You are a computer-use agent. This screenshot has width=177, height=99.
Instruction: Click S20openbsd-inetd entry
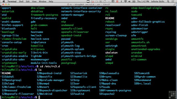(x=49, y=73)
